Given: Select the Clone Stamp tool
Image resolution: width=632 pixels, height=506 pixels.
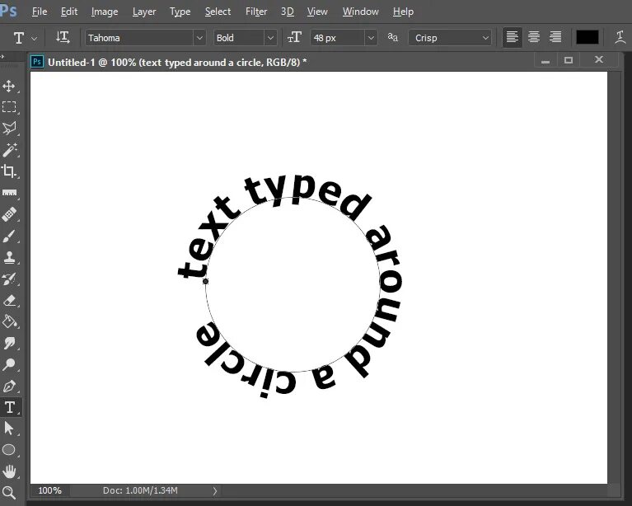Looking at the screenshot, I should tap(9, 257).
